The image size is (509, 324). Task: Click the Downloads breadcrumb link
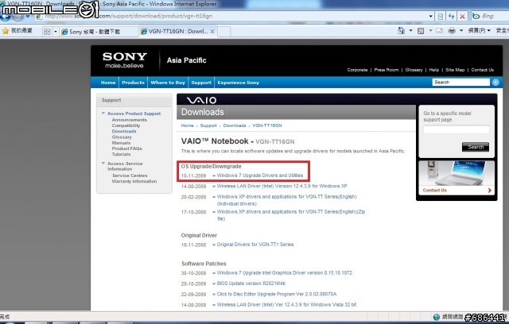point(235,125)
